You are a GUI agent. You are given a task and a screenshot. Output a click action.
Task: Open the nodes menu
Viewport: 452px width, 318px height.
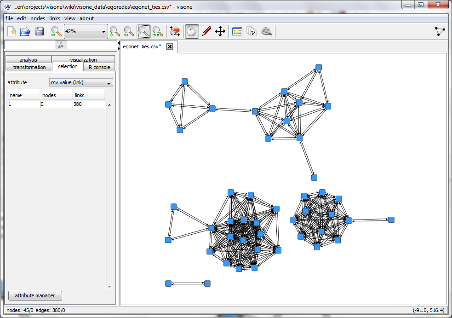click(x=38, y=18)
